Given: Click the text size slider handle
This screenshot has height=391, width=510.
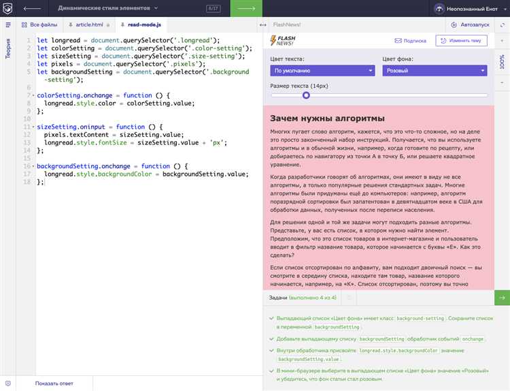Looking at the screenshot, I should (306, 95).
